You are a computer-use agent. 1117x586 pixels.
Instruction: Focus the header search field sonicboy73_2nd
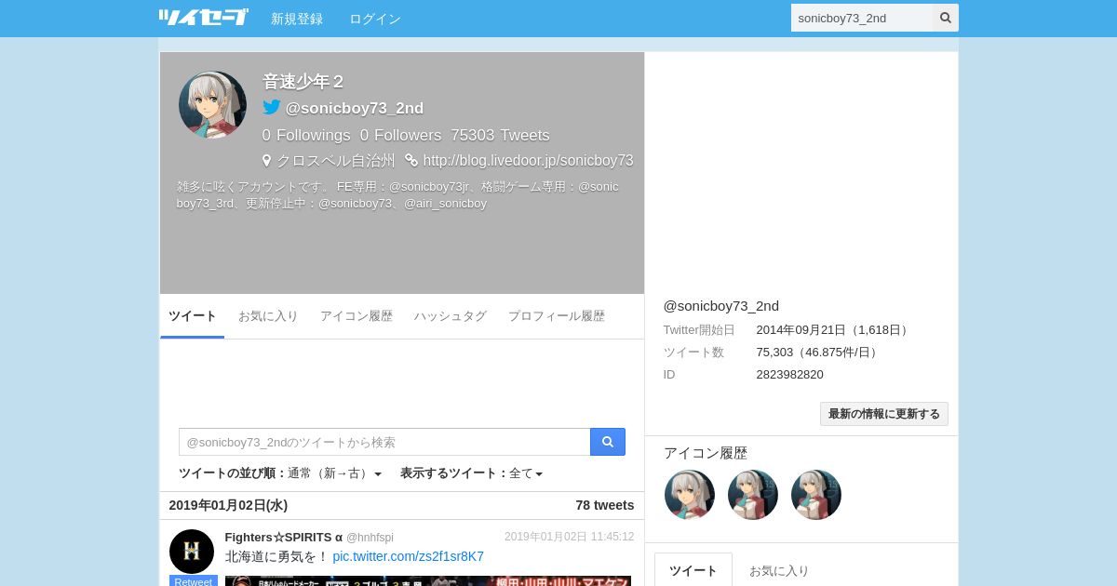coord(862,18)
